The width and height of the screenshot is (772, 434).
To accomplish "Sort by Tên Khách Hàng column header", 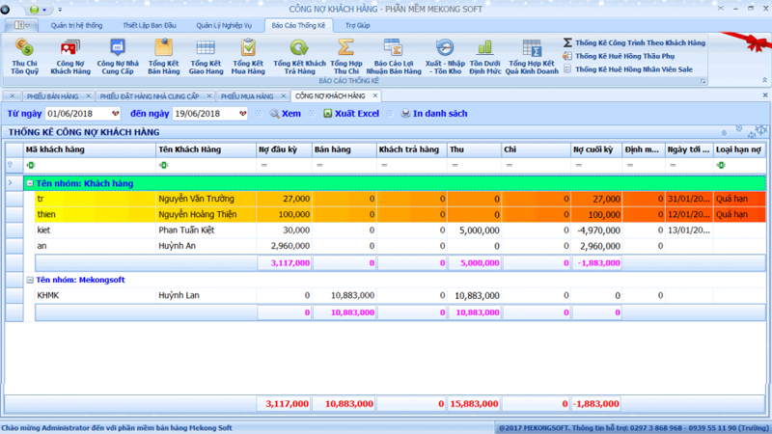I will (206, 149).
